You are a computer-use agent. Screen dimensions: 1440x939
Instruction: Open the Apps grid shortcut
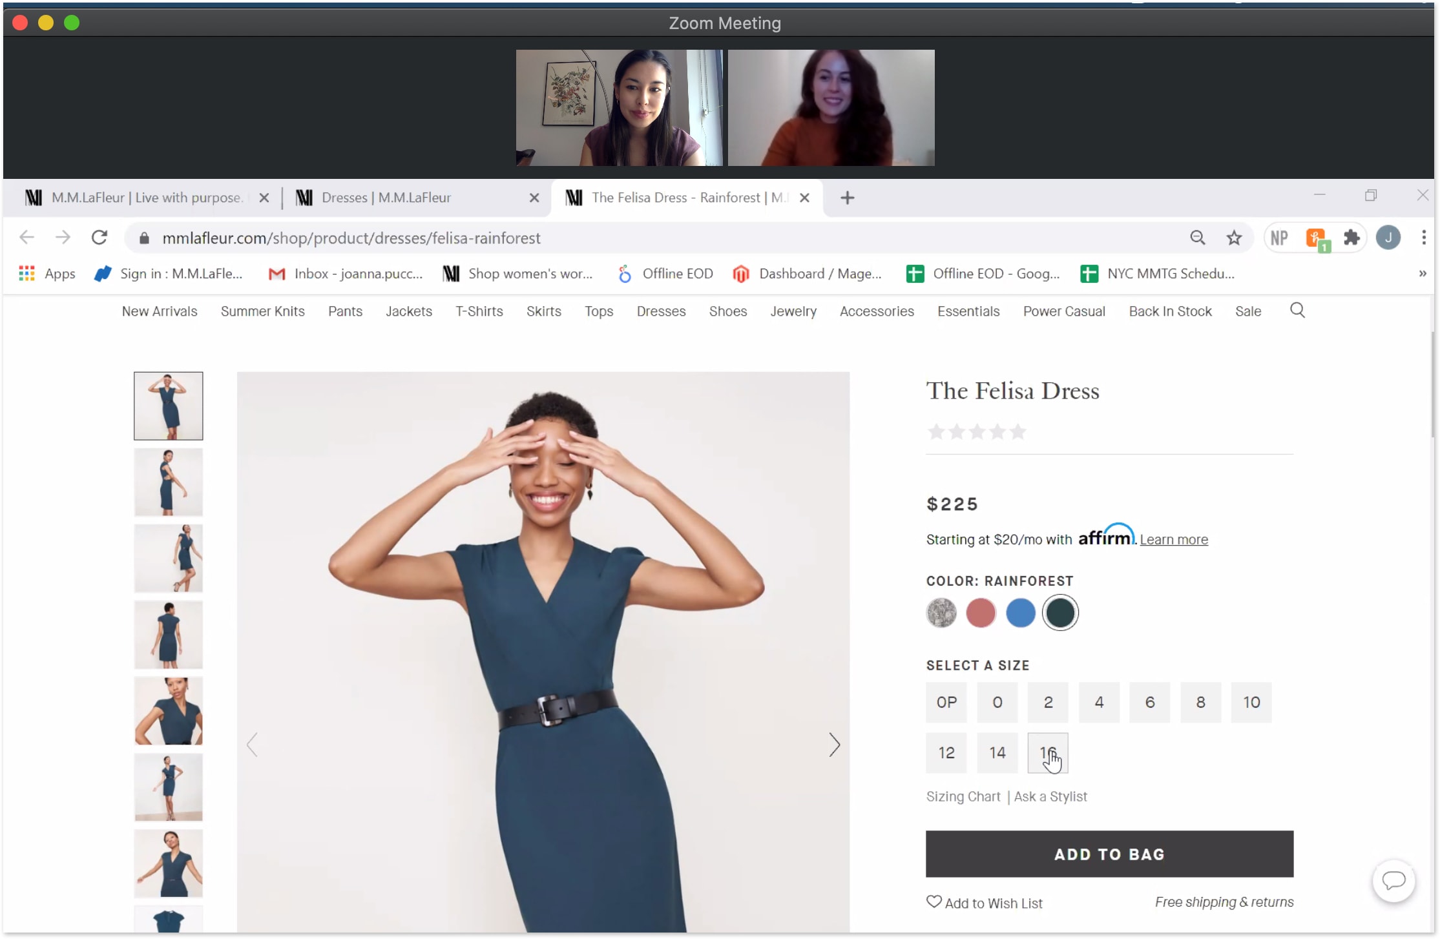point(47,274)
